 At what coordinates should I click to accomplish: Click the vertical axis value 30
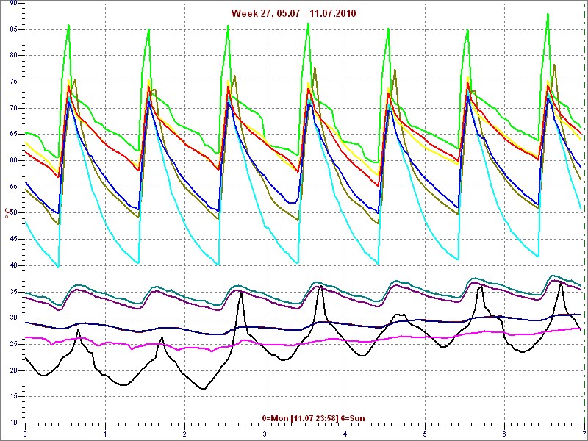pos(12,318)
